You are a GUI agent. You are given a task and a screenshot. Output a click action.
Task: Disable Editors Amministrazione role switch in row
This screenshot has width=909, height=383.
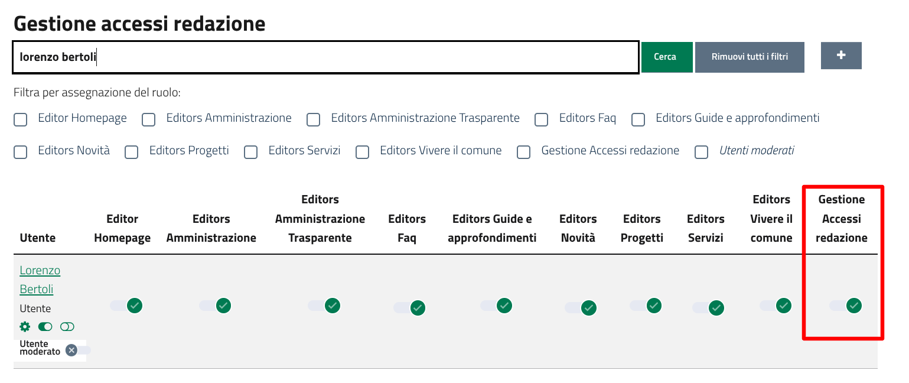(x=215, y=306)
